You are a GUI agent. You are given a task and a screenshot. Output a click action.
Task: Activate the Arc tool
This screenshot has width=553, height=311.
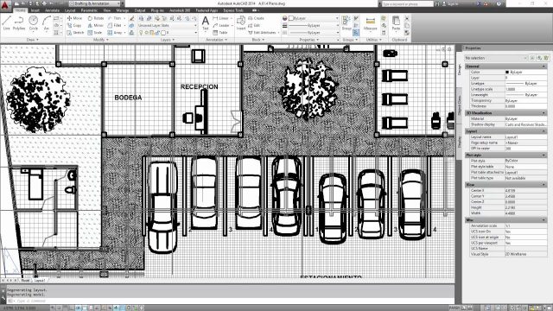pos(47,23)
